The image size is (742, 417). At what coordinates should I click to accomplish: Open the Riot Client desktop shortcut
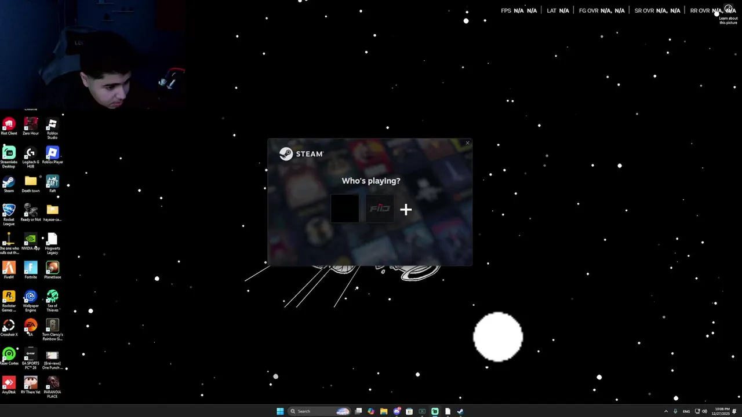9,126
